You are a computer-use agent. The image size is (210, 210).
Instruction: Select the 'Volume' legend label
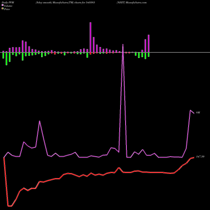[8, 6]
